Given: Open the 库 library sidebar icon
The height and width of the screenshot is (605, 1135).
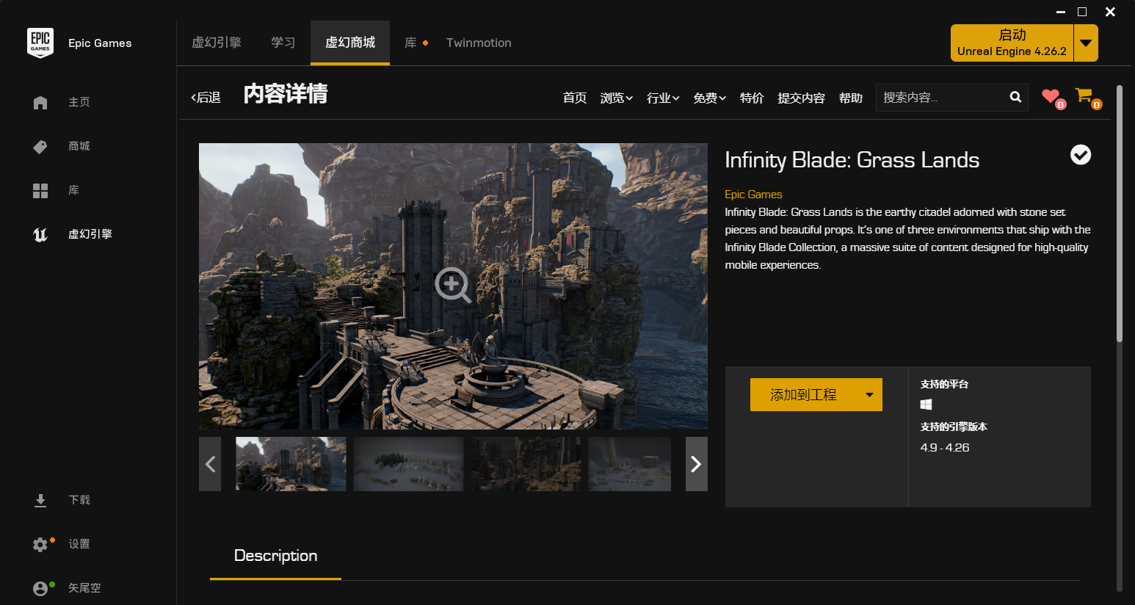Looking at the screenshot, I should pos(40,190).
